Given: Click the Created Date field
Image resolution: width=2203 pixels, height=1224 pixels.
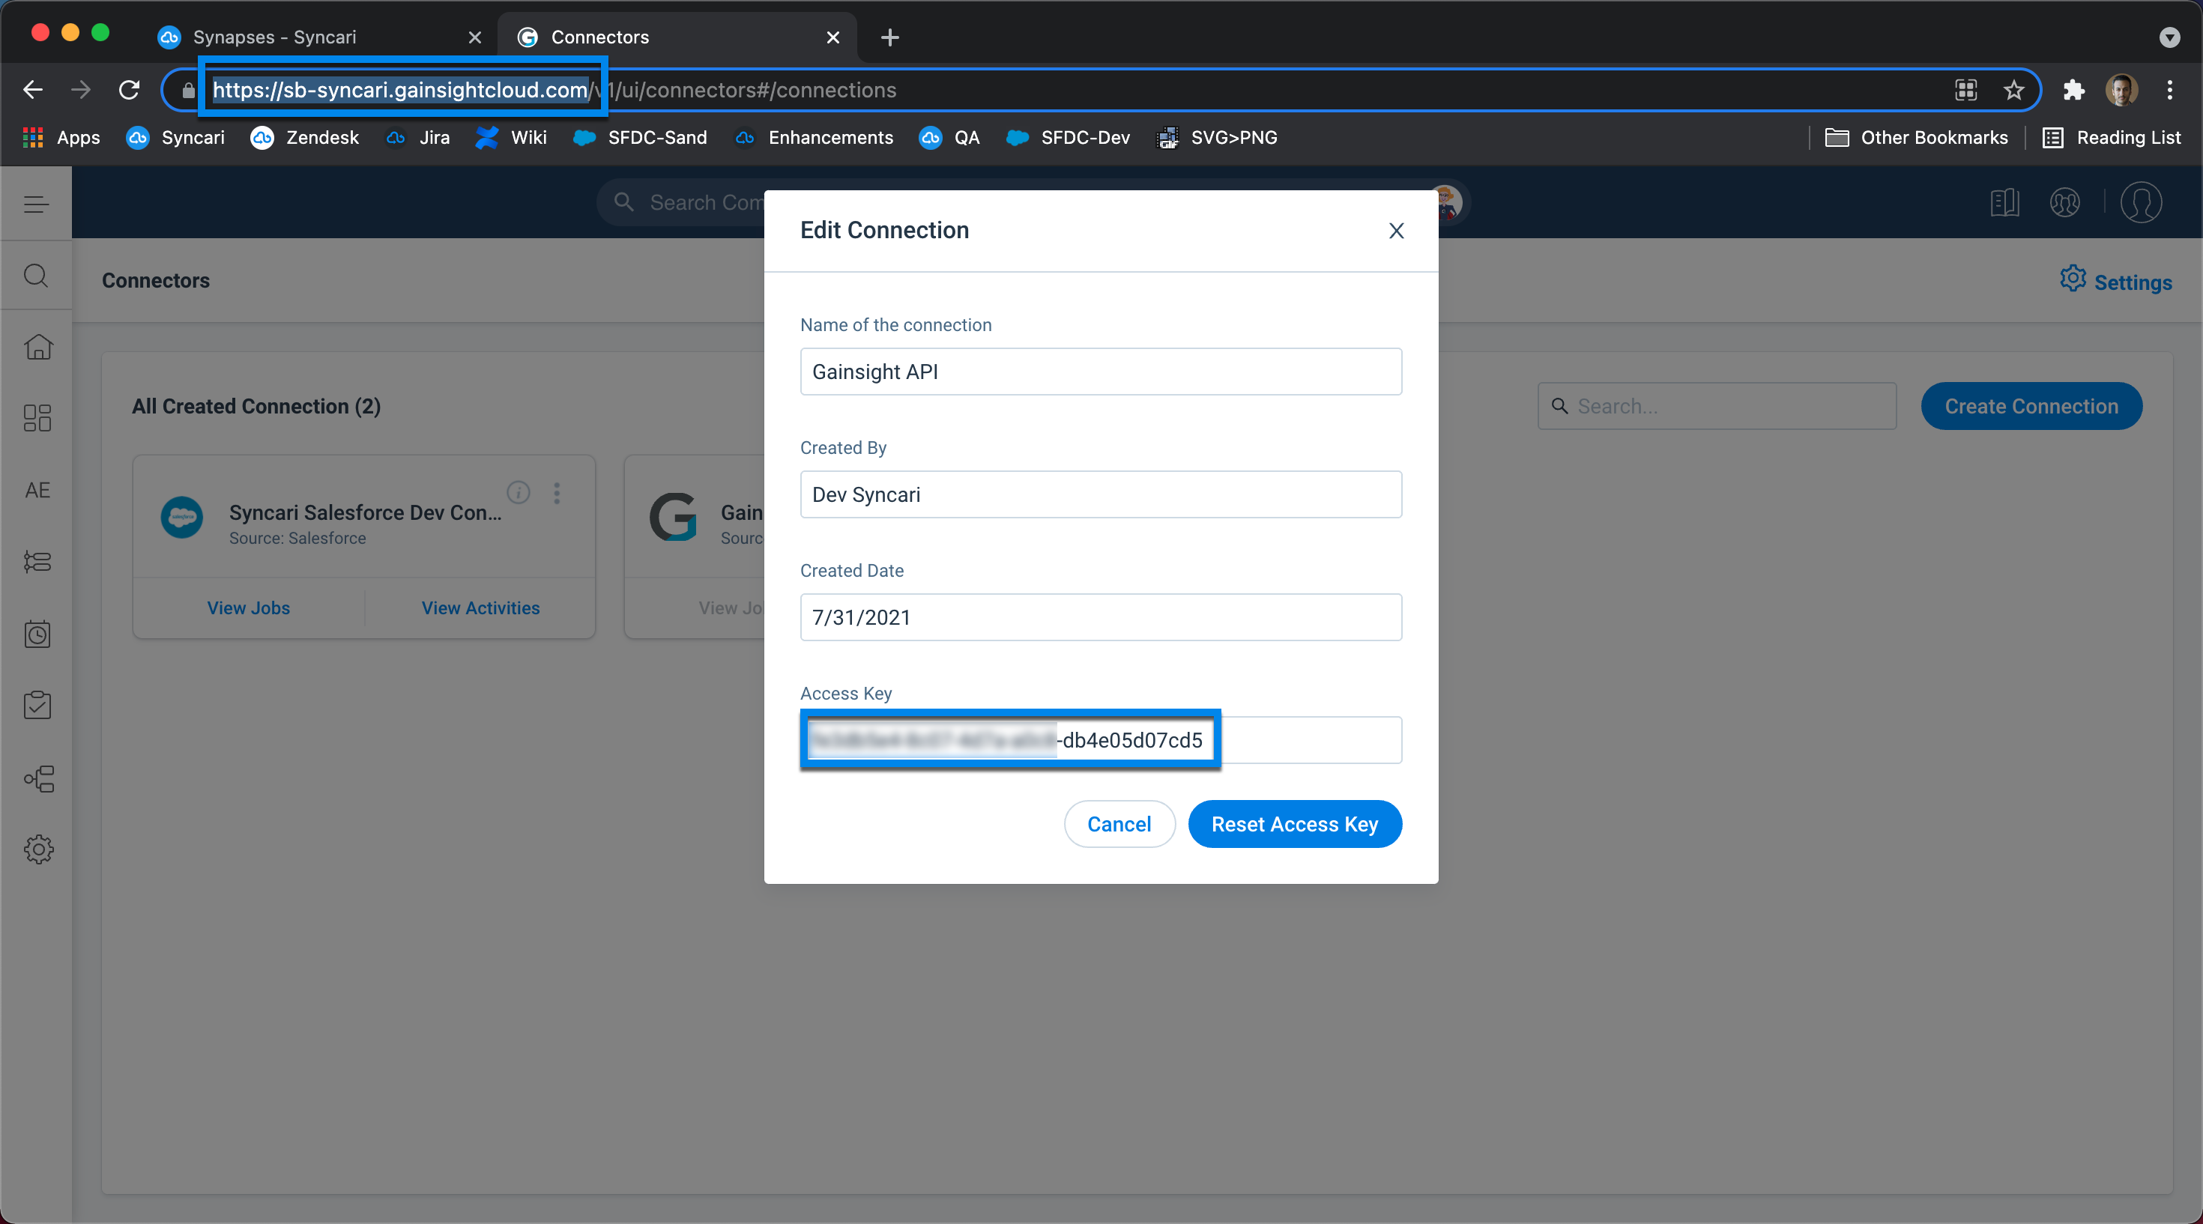Looking at the screenshot, I should [x=1101, y=618].
